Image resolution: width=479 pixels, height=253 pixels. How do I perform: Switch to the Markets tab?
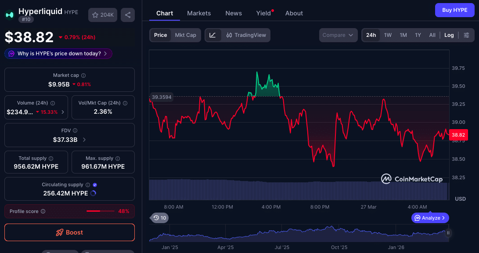coord(199,13)
